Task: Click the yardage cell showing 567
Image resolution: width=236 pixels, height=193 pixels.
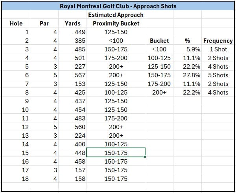Action: point(72,75)
